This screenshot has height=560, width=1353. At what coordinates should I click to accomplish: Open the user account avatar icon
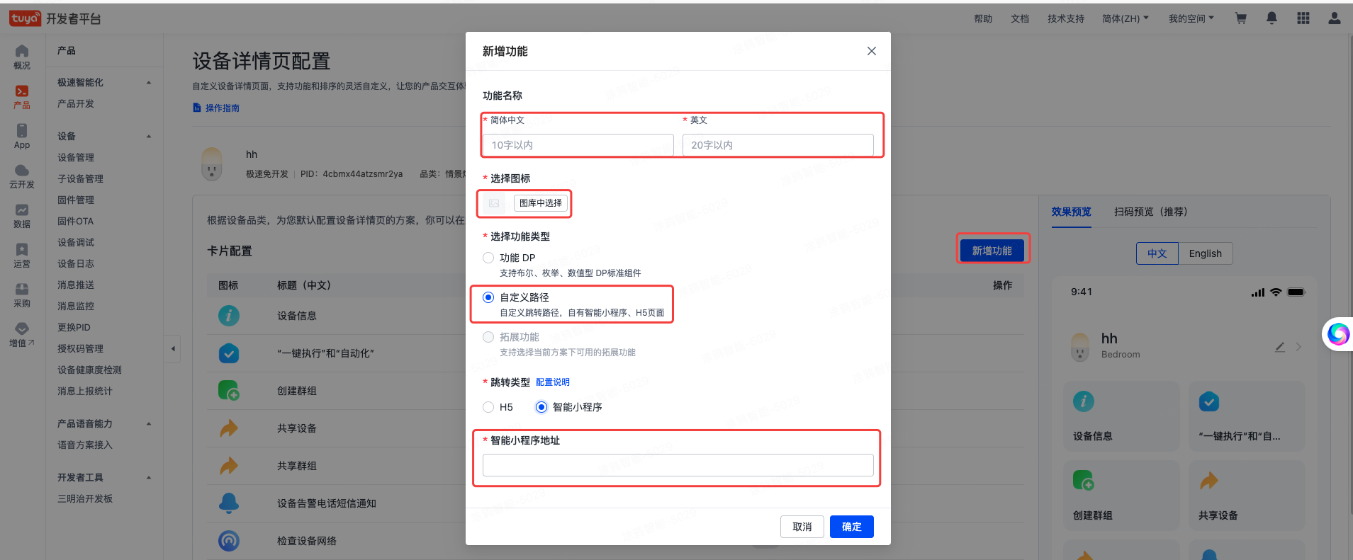tap(1334, 18)
